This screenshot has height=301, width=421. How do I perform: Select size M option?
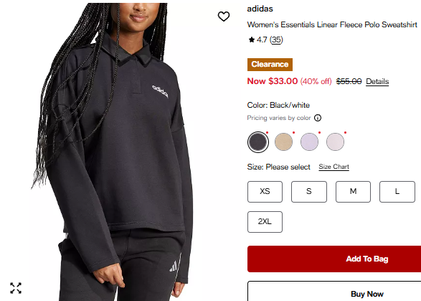(353, 192)
